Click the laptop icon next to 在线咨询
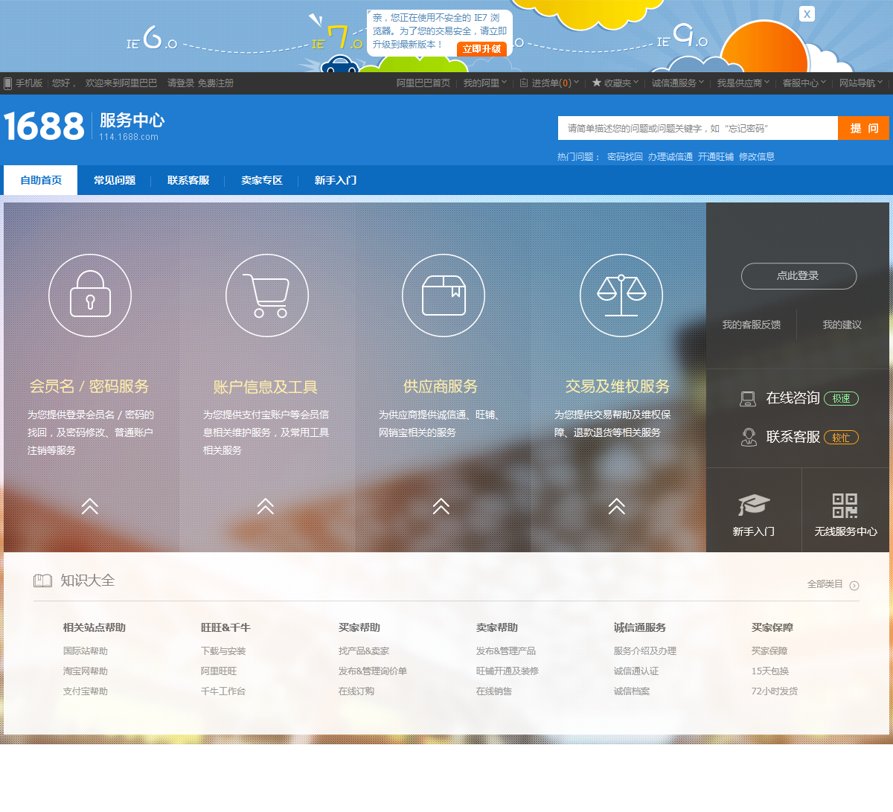This screenshot has width=893, height=812. 748,399
